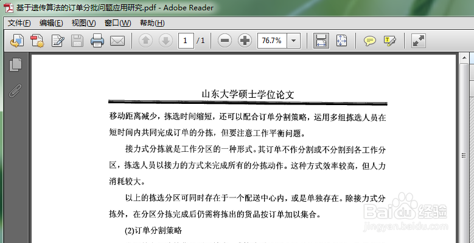Click the line starting 拣外，在分区分拣完成后
Screen dimensions: 474x243
point(215,214)
